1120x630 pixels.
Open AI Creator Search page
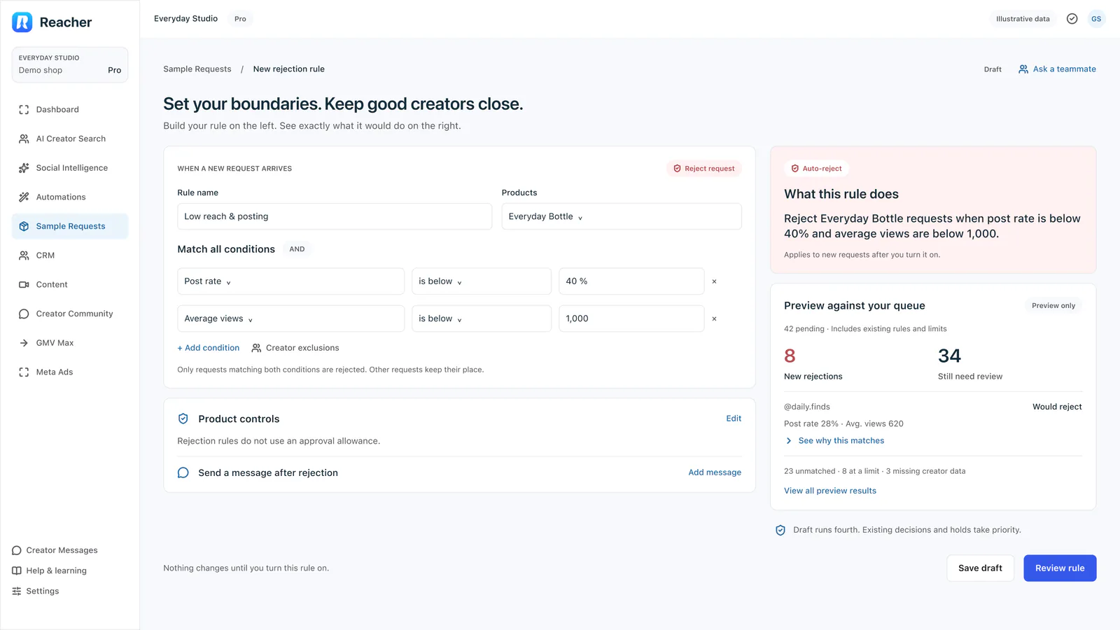(x=70, y=139)
